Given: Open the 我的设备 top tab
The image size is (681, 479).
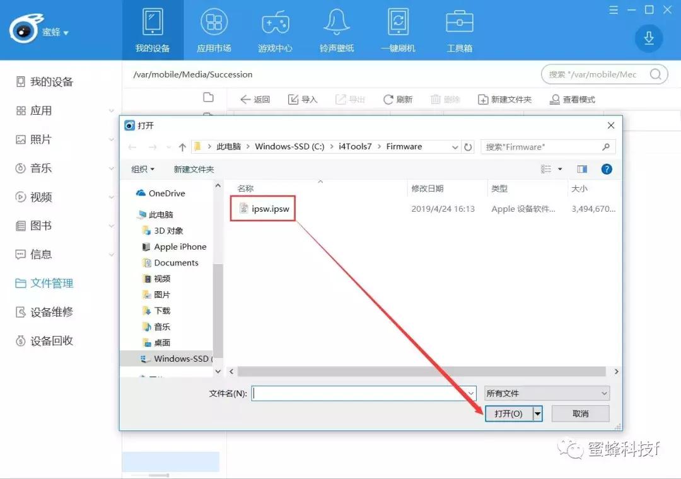Looking at the screenshot, I should click(153, 30).
